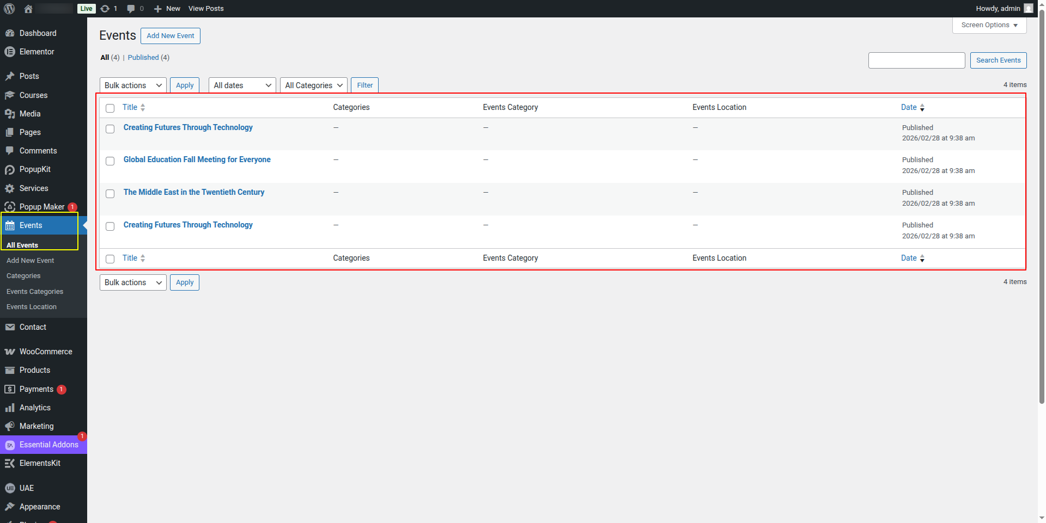Select checkbox for The Middle East event

(110, 194)
